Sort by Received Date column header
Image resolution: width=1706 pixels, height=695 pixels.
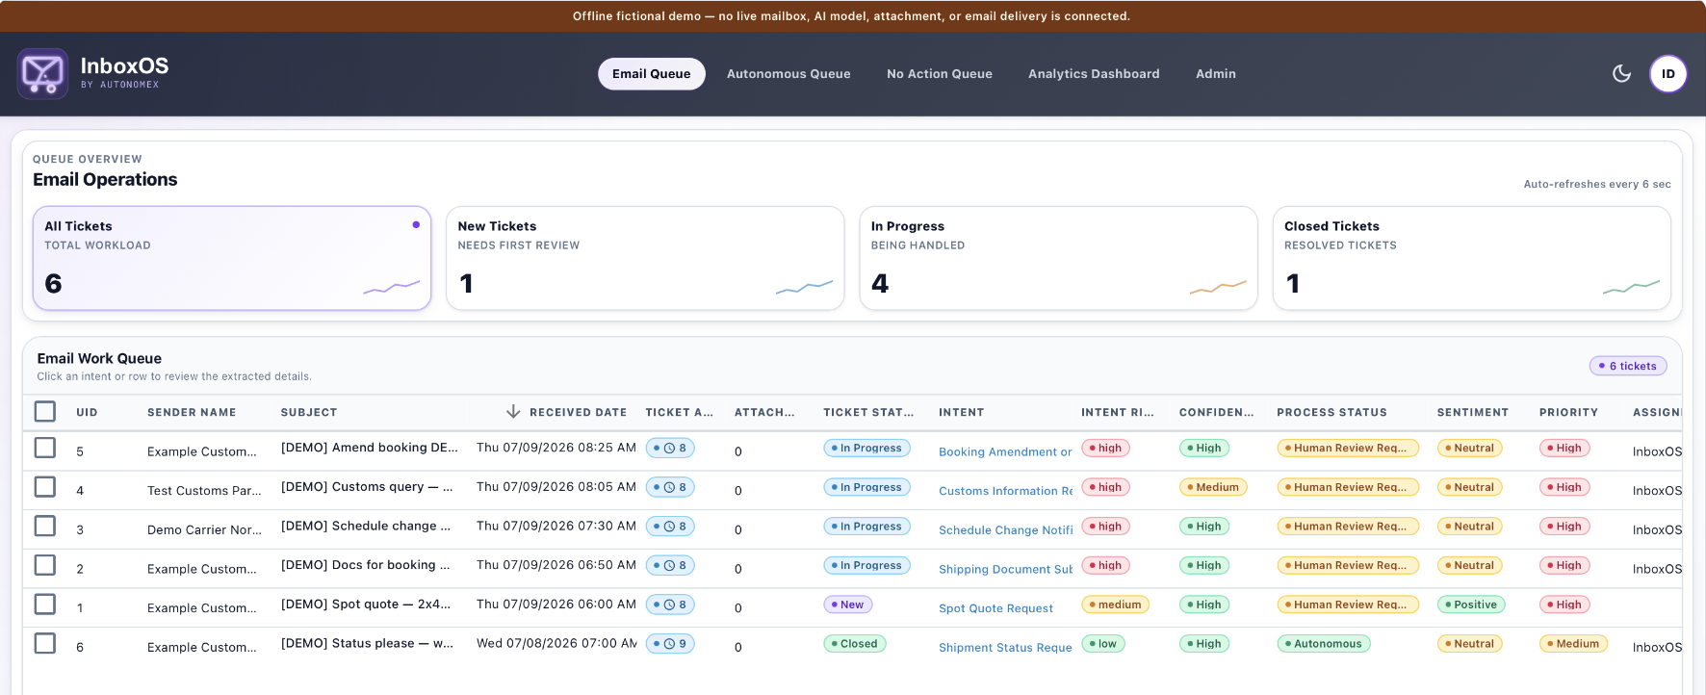click(x=578, y=412)
